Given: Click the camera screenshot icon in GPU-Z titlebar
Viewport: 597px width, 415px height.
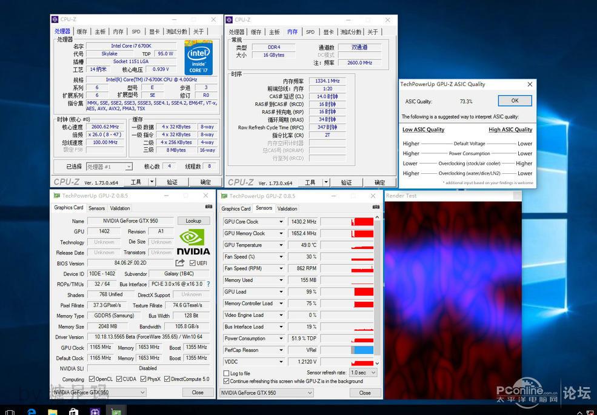Looking at the screenshot, I should pos(377,206).
